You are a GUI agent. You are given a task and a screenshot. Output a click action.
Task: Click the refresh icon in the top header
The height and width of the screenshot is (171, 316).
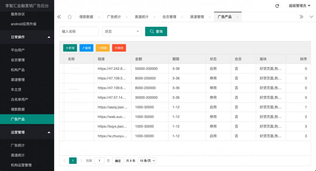click(x=277, y=6)
